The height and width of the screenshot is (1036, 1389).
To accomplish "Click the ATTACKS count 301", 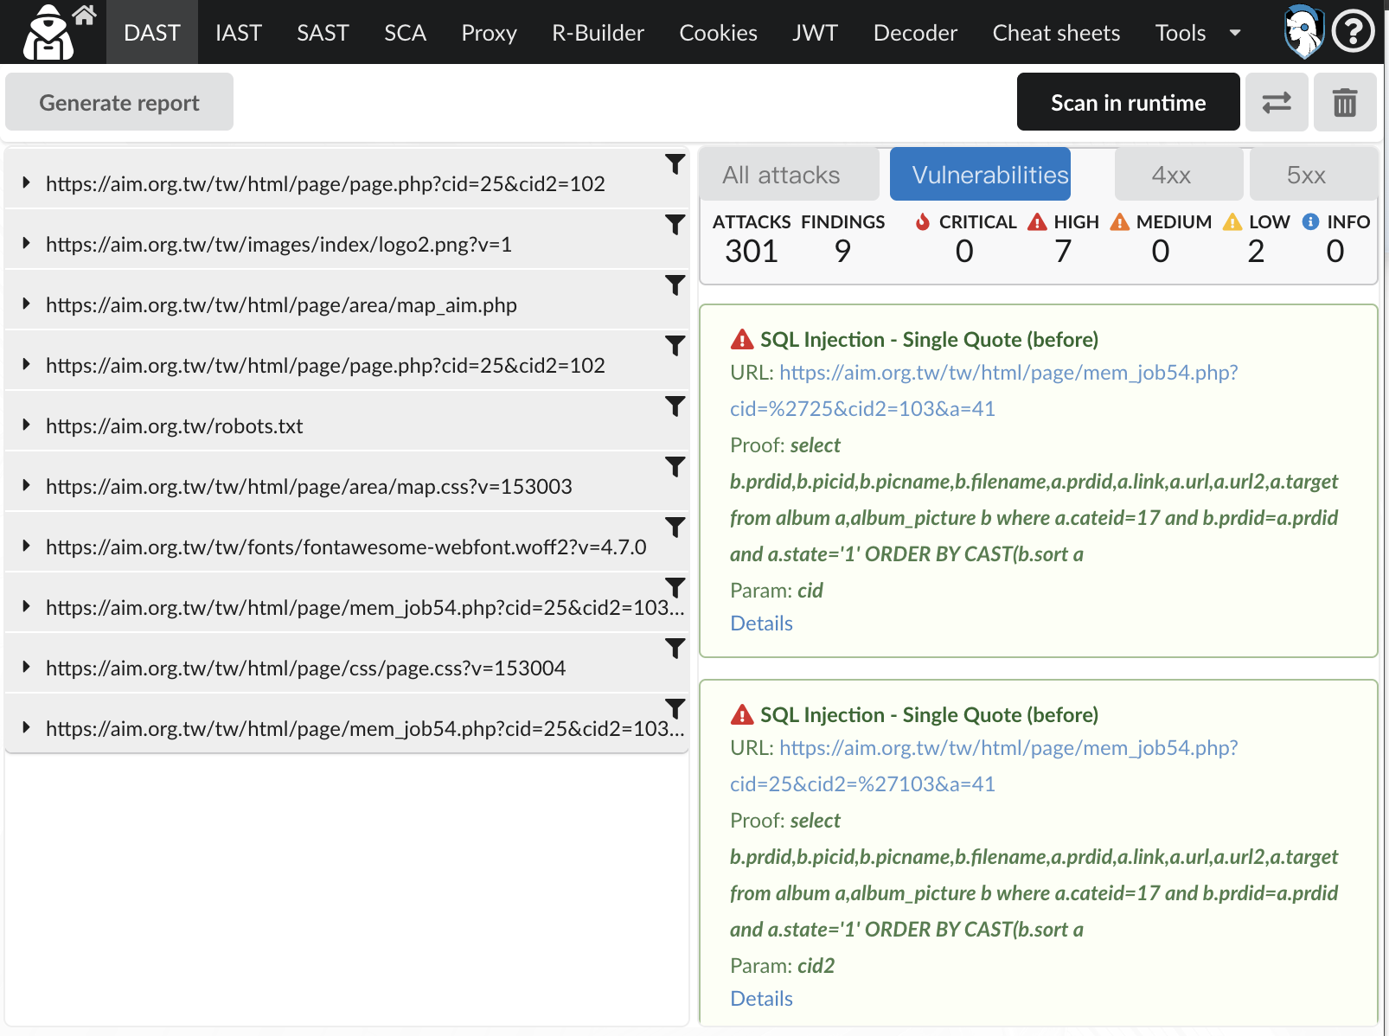I will 752,252.
